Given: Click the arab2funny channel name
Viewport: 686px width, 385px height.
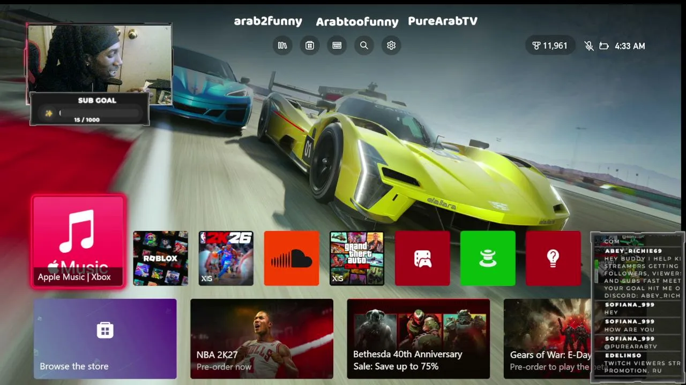Looking at the screenshot, I should click(268, 21).
